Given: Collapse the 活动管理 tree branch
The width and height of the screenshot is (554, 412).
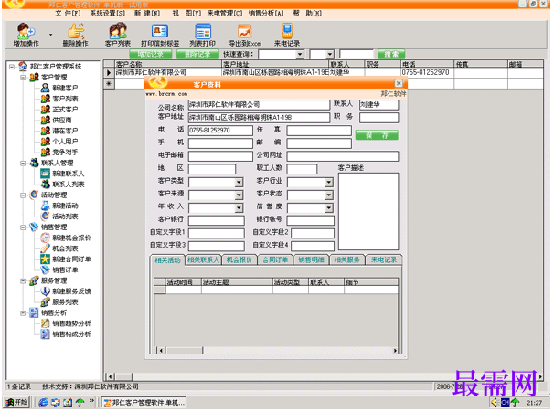Looking at the screenshot, I should click(x=23, y=195).
